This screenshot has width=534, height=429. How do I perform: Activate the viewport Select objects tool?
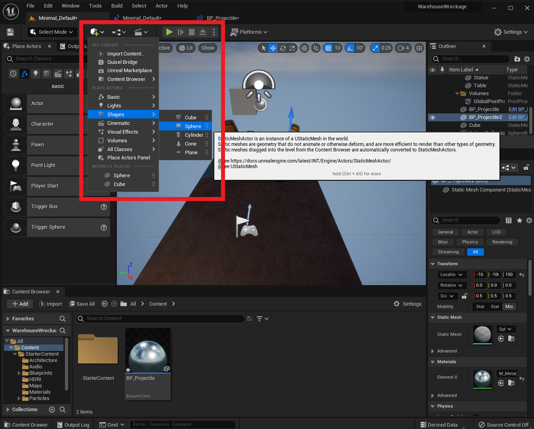coord(263,48)
